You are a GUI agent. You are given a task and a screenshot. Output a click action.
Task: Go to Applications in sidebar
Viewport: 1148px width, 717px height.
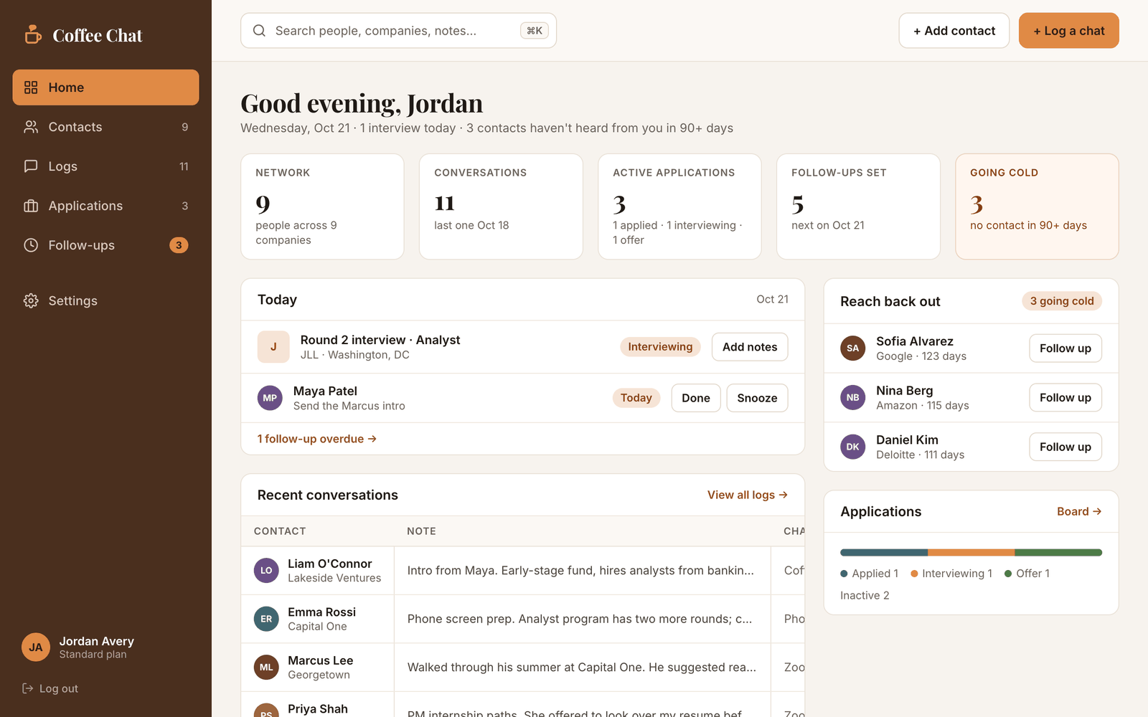pyautogui.click(x=105, y=206)
